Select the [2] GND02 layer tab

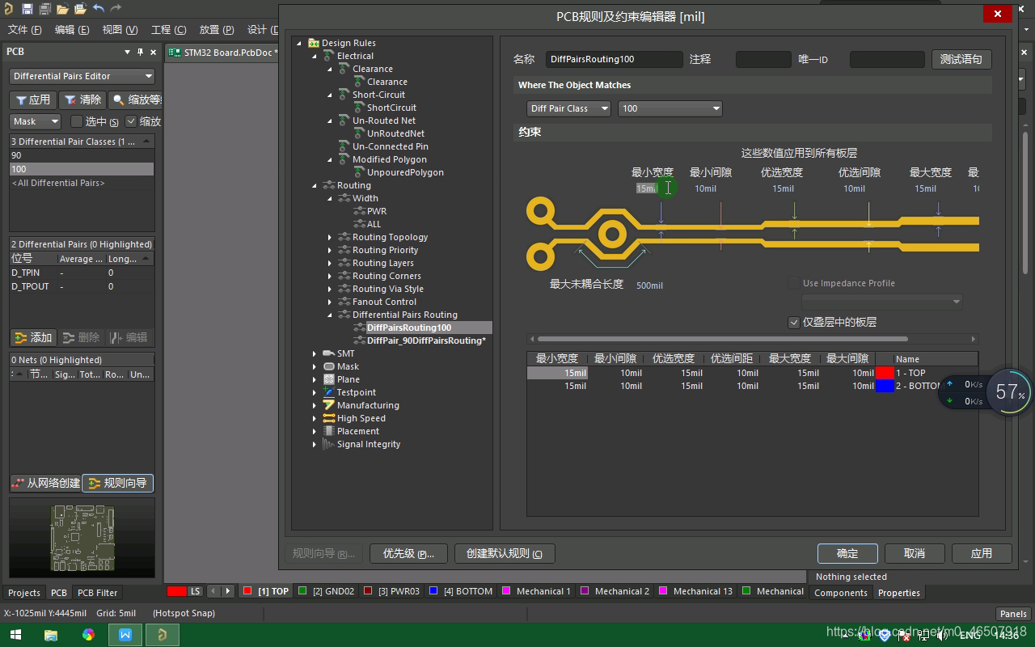pyautogui.click(x=327, y=591)
